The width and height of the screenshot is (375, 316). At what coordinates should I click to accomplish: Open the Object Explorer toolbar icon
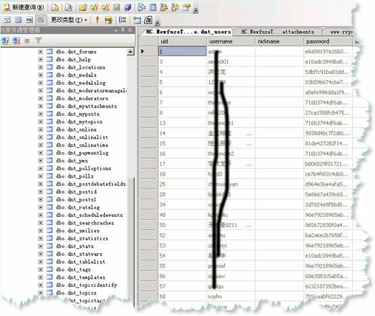[x=164, y=7]
